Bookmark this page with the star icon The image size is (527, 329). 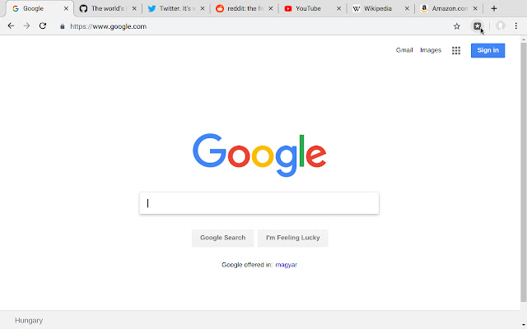(x=456, y=26)
